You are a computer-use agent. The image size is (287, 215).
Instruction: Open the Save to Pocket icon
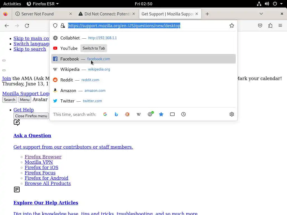[x=260, y=25]
